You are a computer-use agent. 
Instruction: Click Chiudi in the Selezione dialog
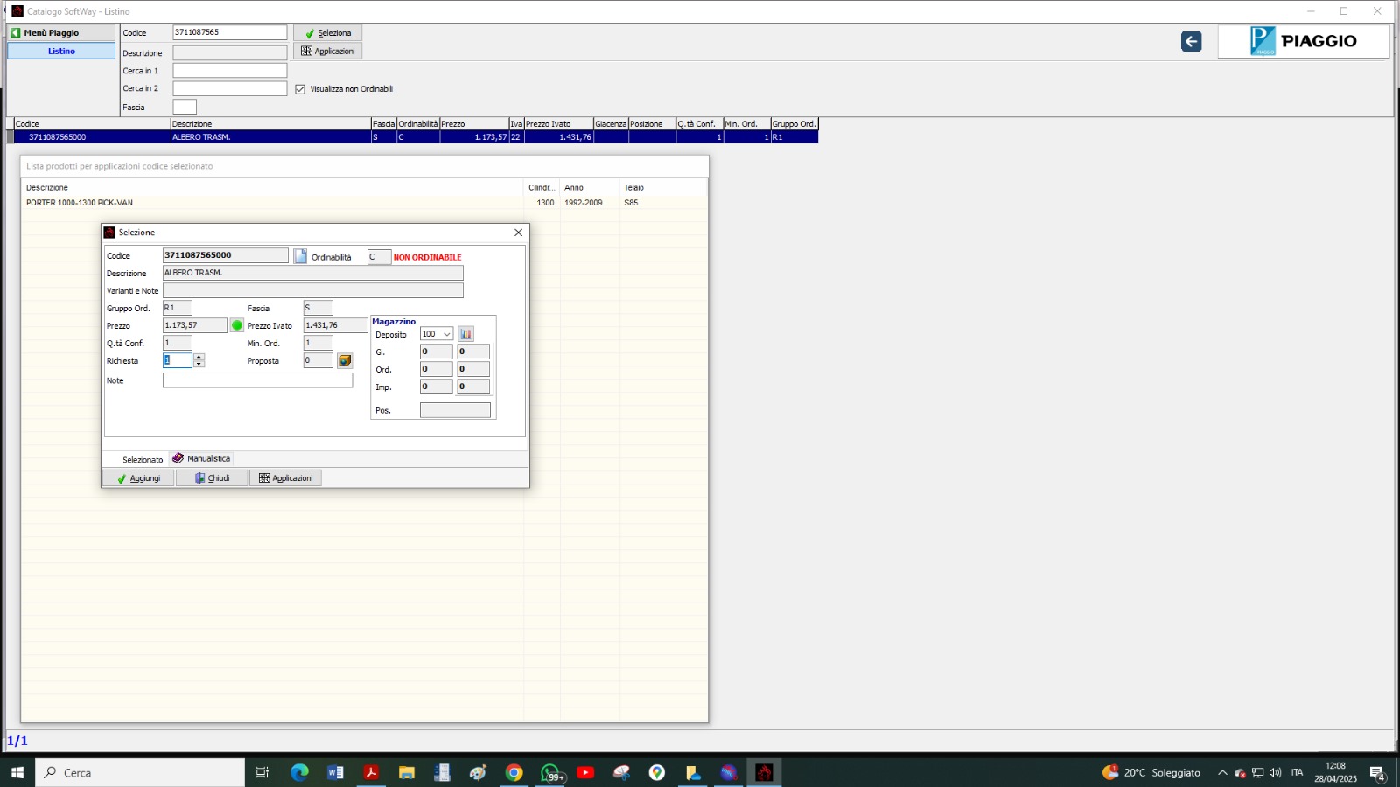point(212,478)
